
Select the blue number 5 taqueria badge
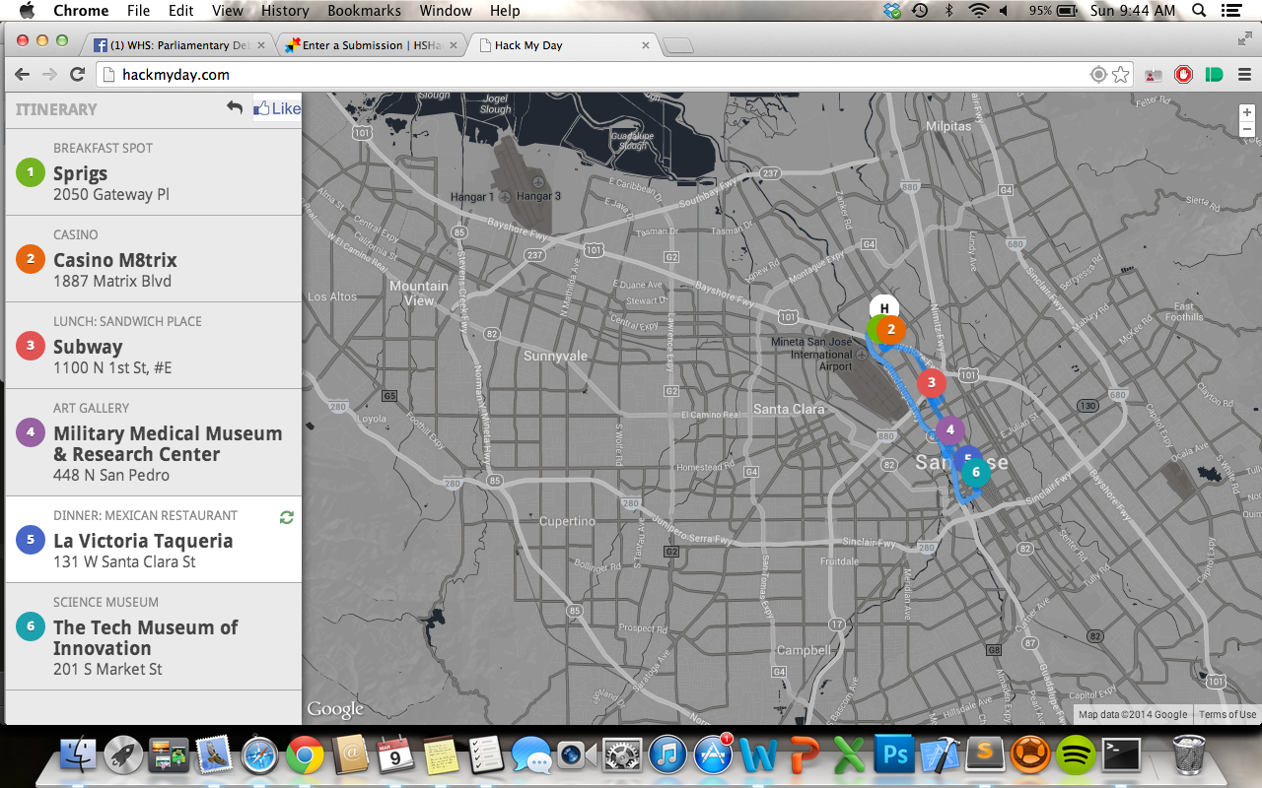click(31, 540)
